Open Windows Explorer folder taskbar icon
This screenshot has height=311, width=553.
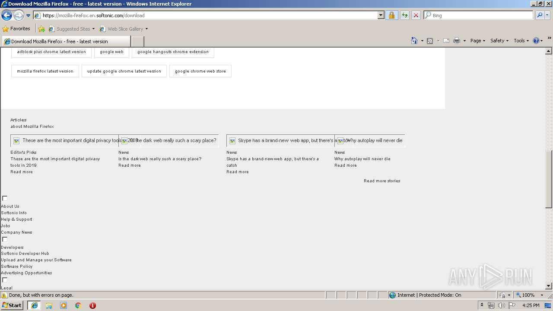(49, 305)
